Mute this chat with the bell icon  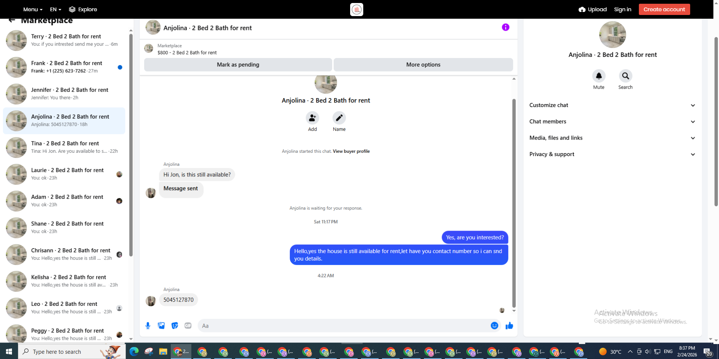[599, 76]
